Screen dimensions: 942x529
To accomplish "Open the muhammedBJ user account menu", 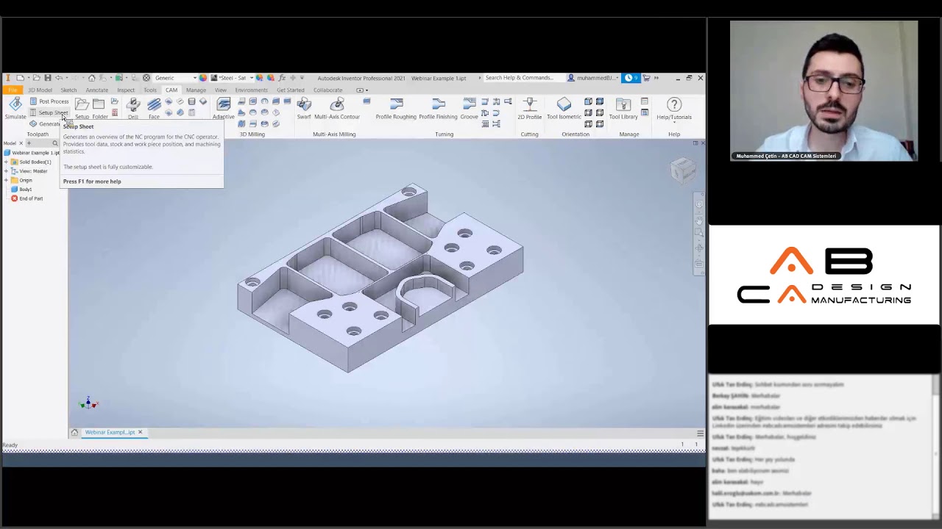I will (x=593, y=78).
